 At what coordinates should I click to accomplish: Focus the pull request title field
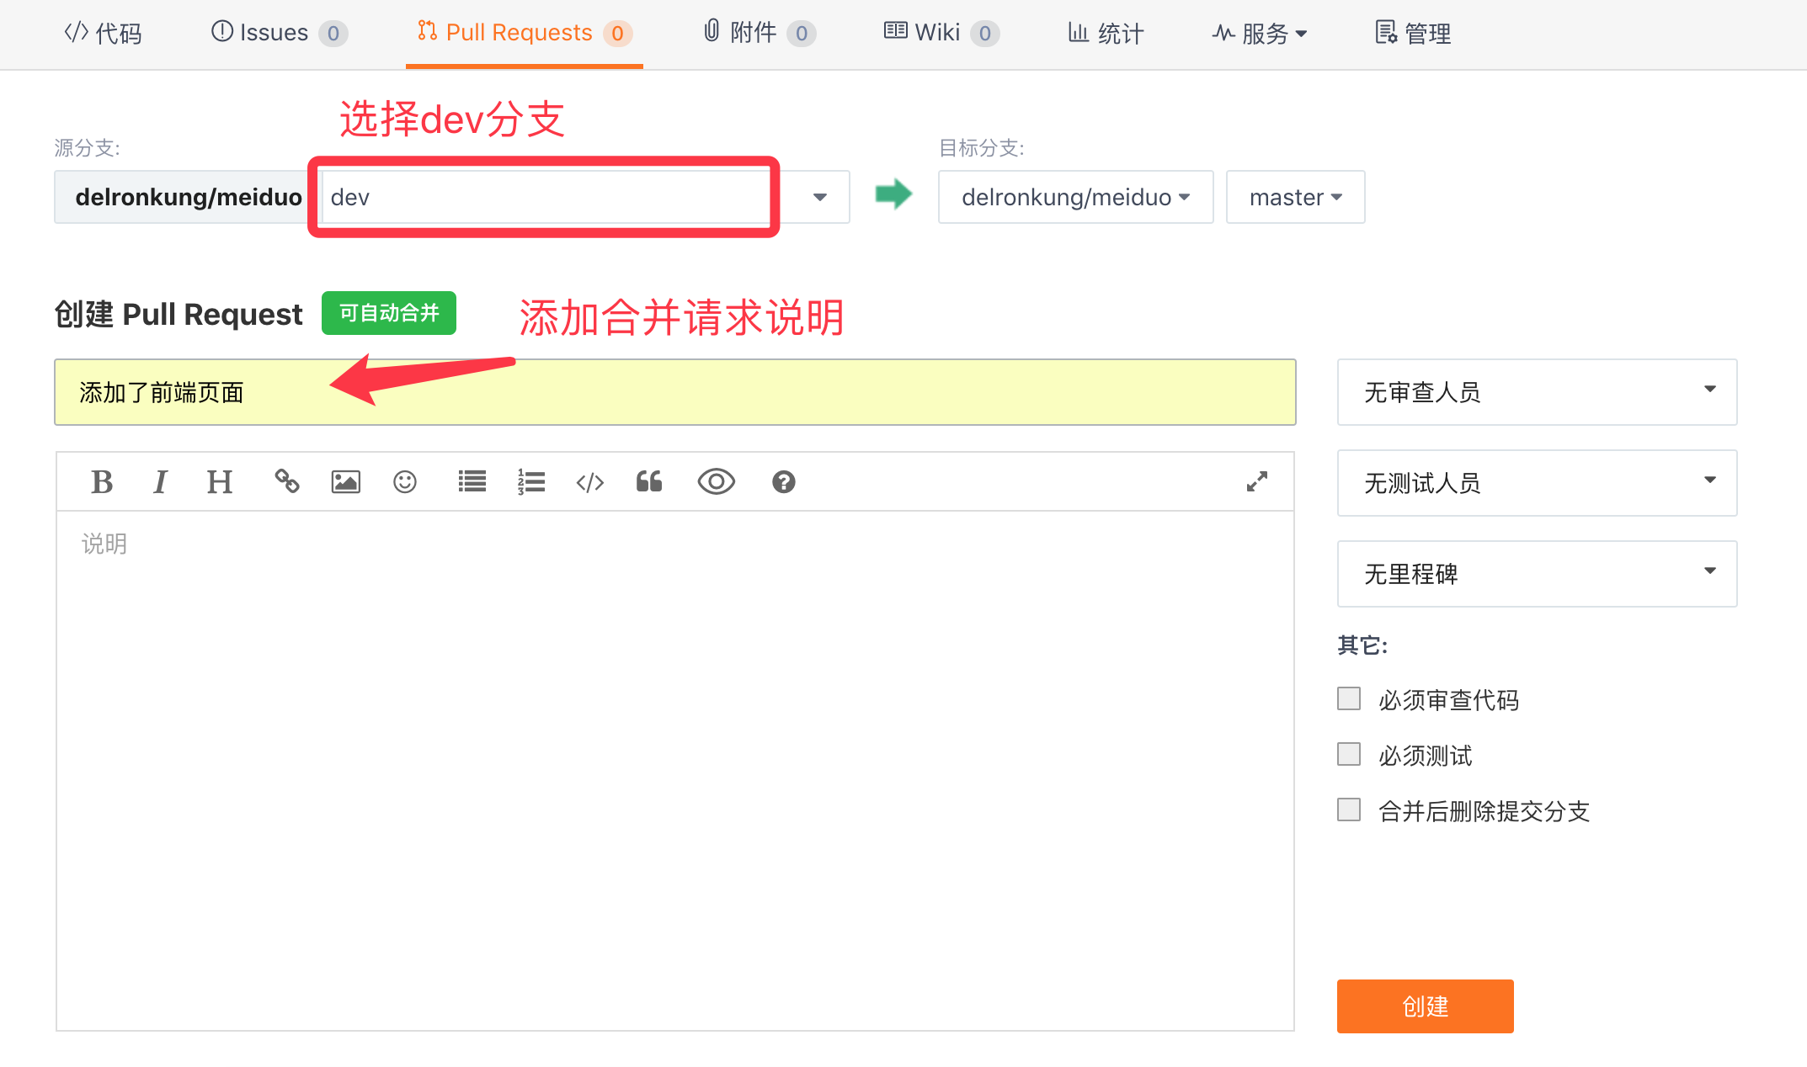pyautogui.click(x=675, y=392)
